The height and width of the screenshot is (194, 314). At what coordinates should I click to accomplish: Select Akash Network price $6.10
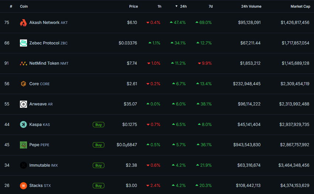tap(132, 23)
